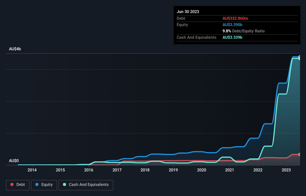This screenshot has width=306, height=196.
Task: Click the tooltip Equity row label
Action: (182, 25)
